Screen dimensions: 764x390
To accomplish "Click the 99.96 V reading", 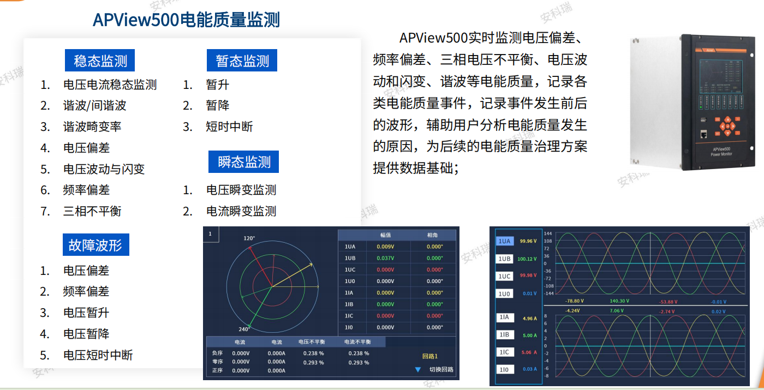I will [x=528, y=241].
